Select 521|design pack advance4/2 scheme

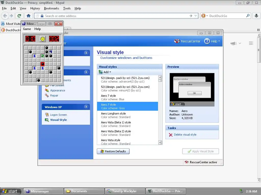(x=127, y=79)
